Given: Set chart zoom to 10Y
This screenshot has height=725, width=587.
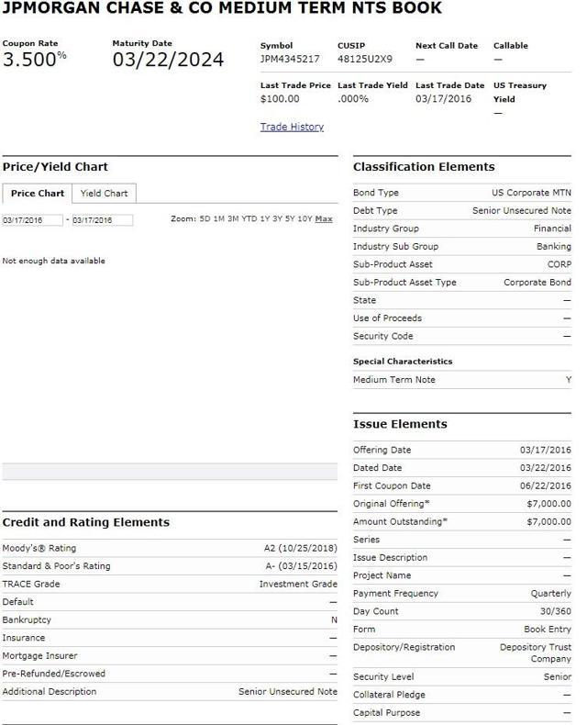Looking at the screenshot, I should [x=305, y=218].
